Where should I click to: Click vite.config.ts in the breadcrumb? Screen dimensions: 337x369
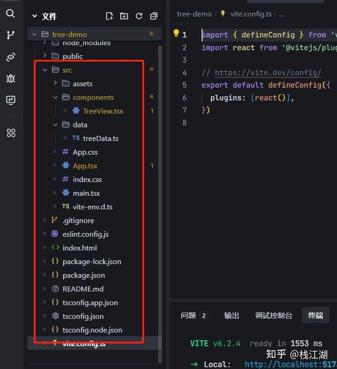click(251, 14)
